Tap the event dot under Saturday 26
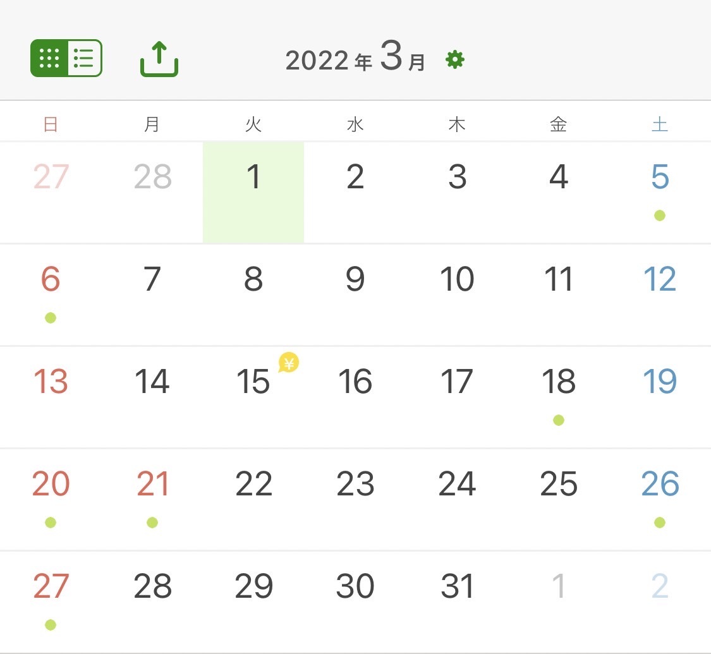Image resolution: width=711 pixels, height=654 pixels. point(660,523)
